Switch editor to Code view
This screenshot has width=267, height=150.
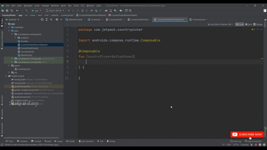239,25
